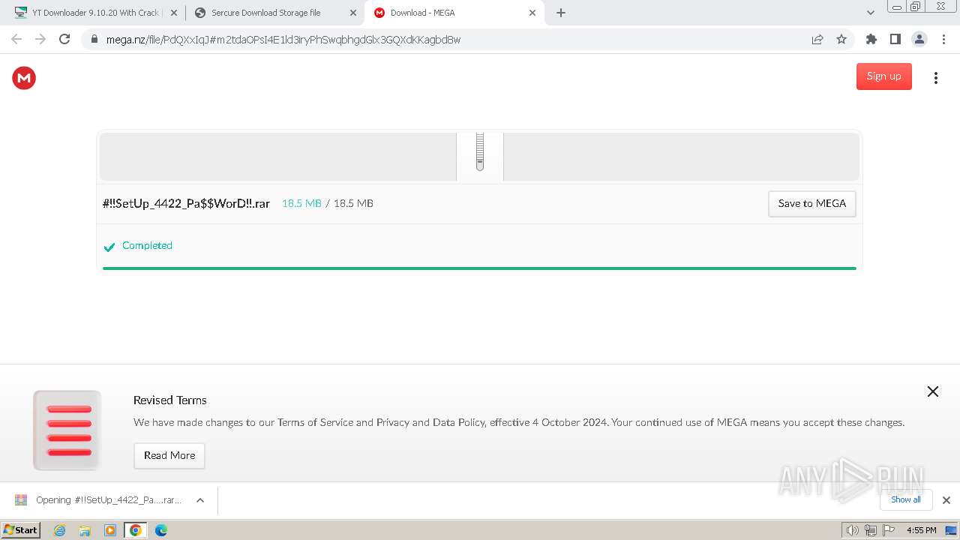Click the Revised Terms heading
Screen dimensions: 960x540
170,400
